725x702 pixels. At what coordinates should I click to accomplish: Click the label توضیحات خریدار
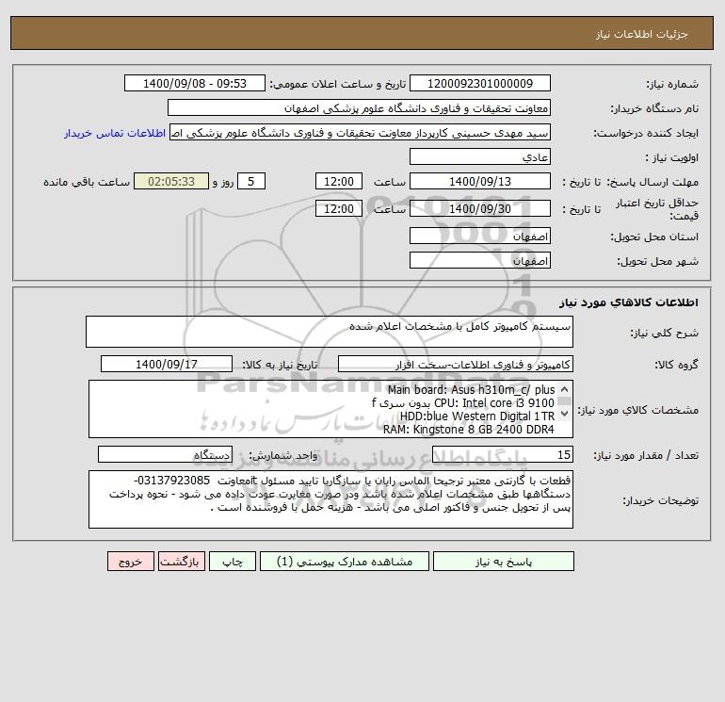coord(661,500)
